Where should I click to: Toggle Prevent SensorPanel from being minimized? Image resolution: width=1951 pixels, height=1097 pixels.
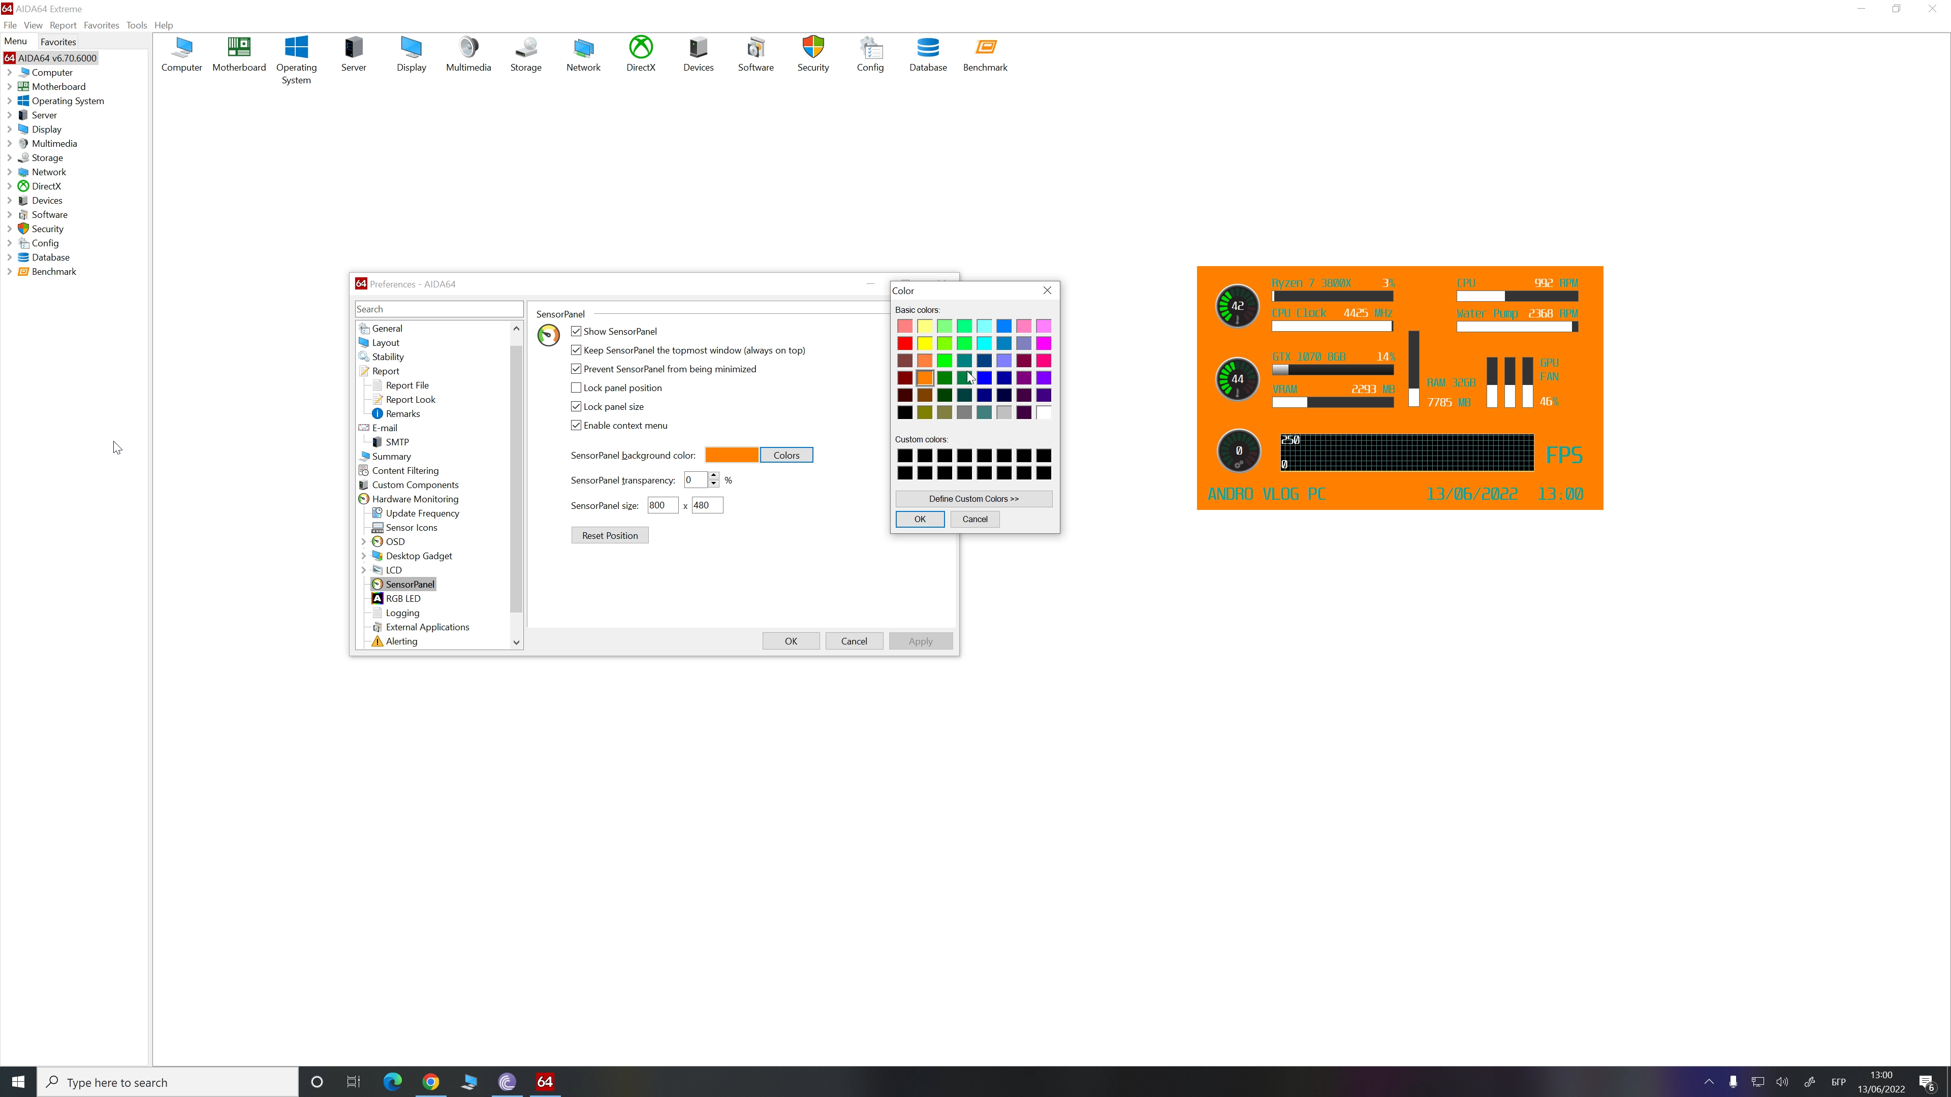[576, 369]
